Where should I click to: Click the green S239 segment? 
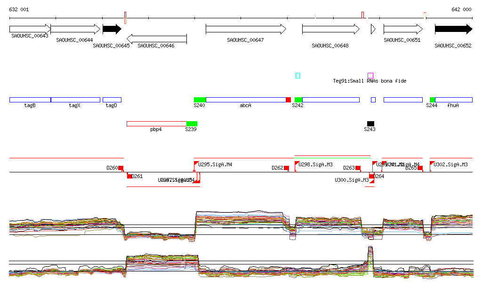click(x=192, y=124)
